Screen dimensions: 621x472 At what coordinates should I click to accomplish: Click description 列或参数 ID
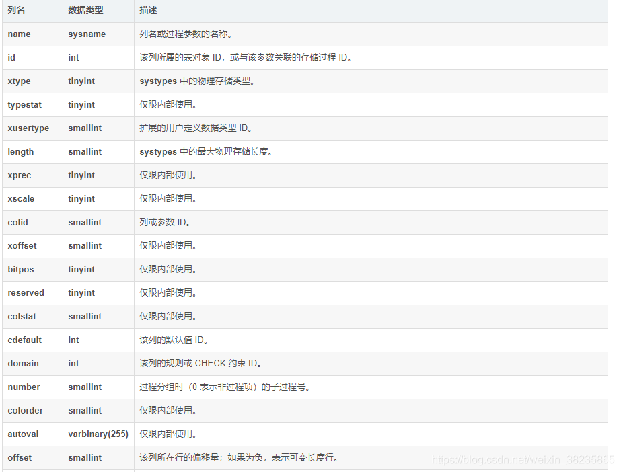pyautogui.click(x=165, y=223)
